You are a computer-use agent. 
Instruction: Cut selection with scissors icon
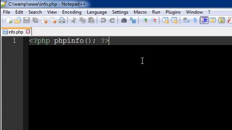[x=74, y=20]
